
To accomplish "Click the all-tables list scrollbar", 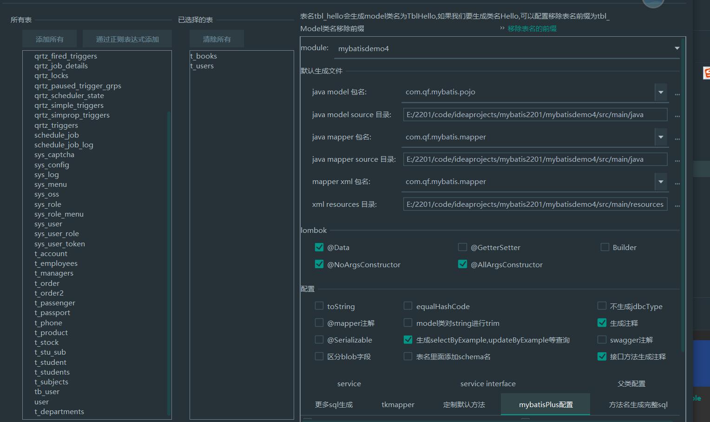I will pyautogui.click(x=169, y=263).
